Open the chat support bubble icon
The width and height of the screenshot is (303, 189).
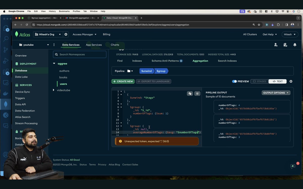(293, 166)
